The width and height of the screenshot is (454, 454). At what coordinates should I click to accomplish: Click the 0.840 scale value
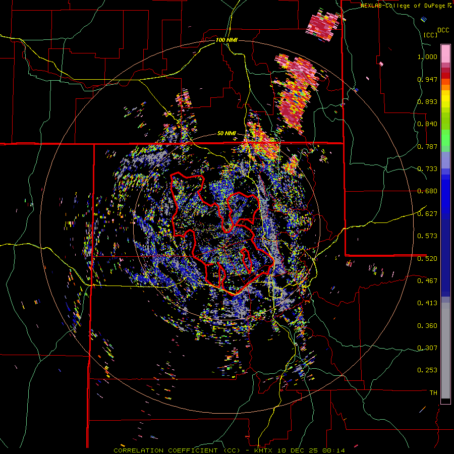coord(427,124)
